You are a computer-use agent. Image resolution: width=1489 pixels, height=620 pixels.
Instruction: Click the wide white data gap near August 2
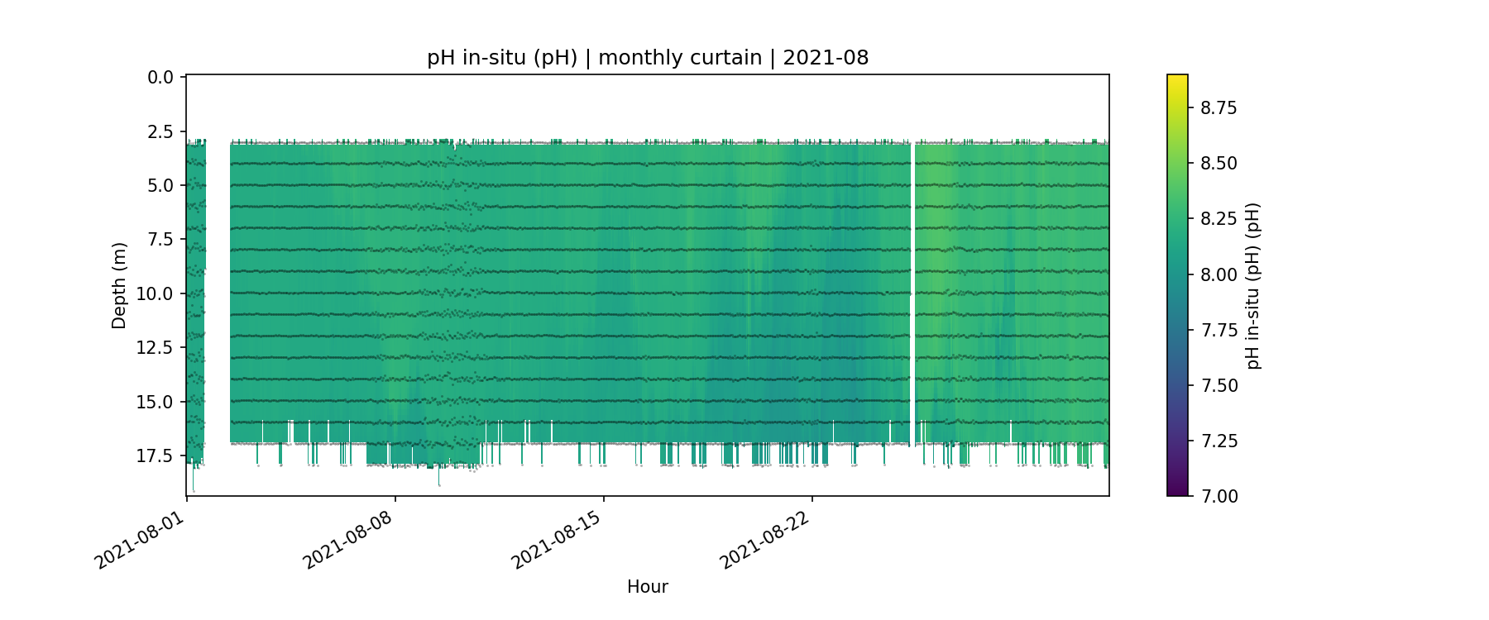(x=217, y=289)
